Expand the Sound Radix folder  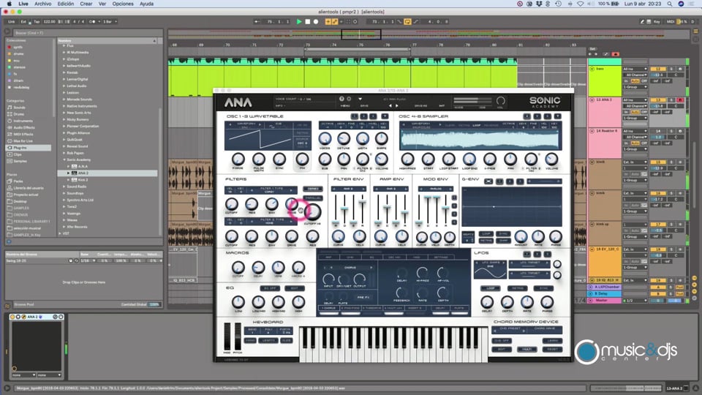pyautogui.click(x=64, y=187)
